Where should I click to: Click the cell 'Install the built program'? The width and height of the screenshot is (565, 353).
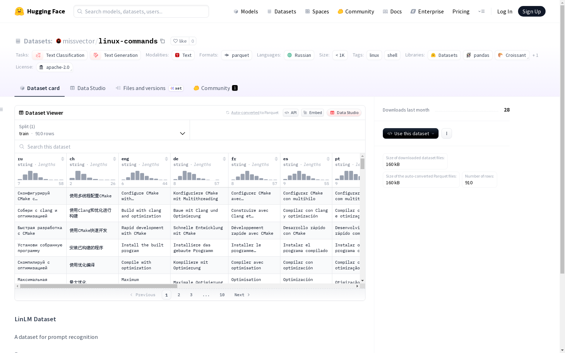click(x=144, y=248)
